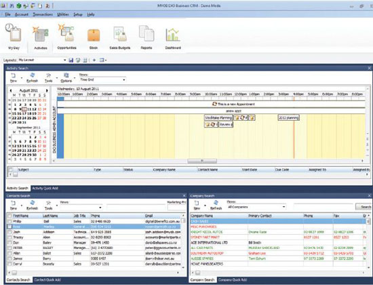Viewport: 373px width, 285px height.
Task: Refresh the Company Search list
Action: pos(216,205)
